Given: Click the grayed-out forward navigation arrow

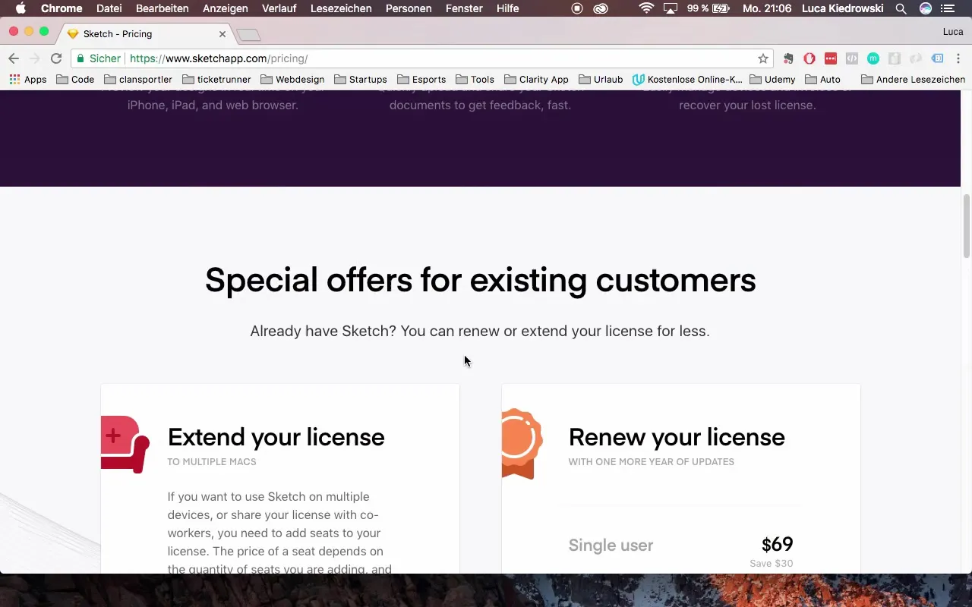Looking at the screenshot, I should (x=34, y=58).
